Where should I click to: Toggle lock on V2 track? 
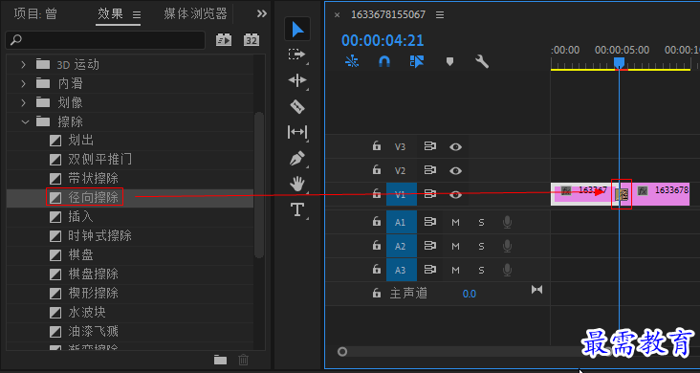coord(377,170)
